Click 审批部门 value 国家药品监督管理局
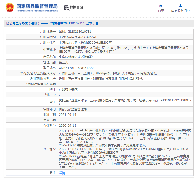194x180 pixels. (73, 109)
